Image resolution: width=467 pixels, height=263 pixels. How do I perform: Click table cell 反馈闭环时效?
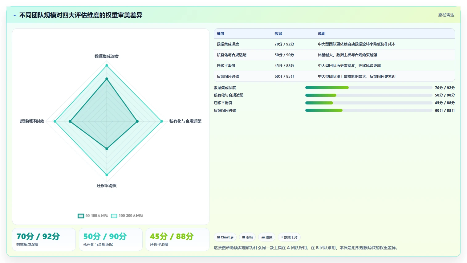click(228, 77)
